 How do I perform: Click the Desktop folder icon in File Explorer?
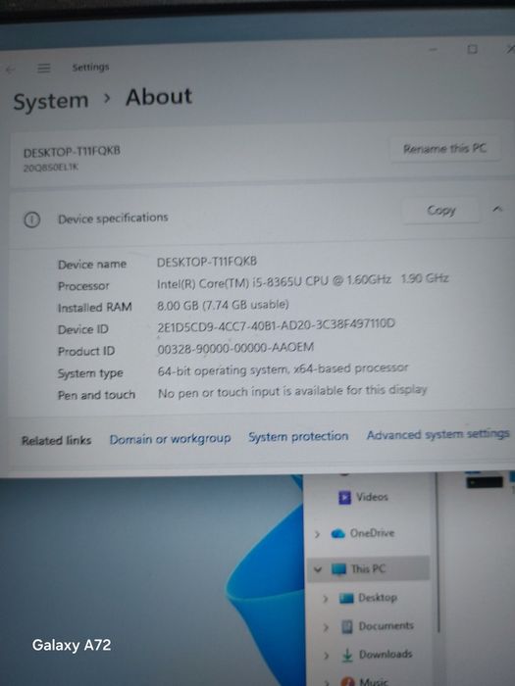pos(346,598)
